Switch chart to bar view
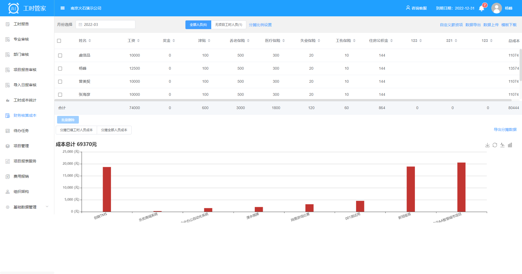Screen dimensions: 522x274 pyautogui.click(x=510, y=145)
